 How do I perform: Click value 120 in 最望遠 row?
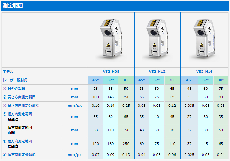click(95, 144)
